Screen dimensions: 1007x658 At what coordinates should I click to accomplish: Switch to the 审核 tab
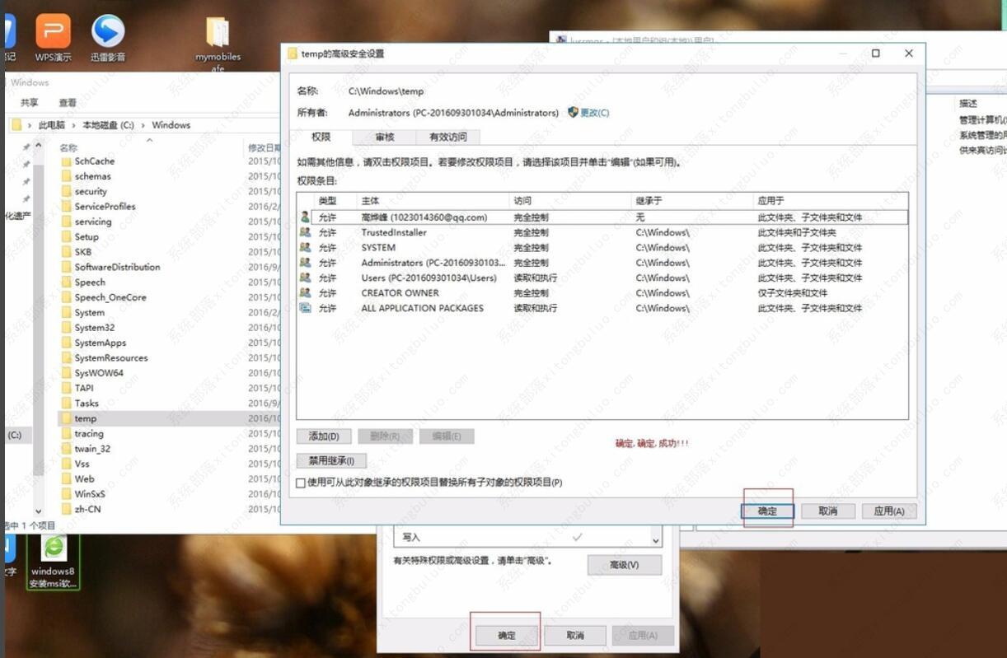383,137
